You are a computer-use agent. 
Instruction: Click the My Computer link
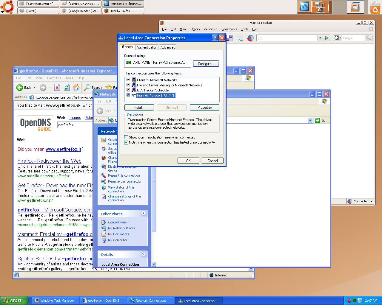point(118,240)
